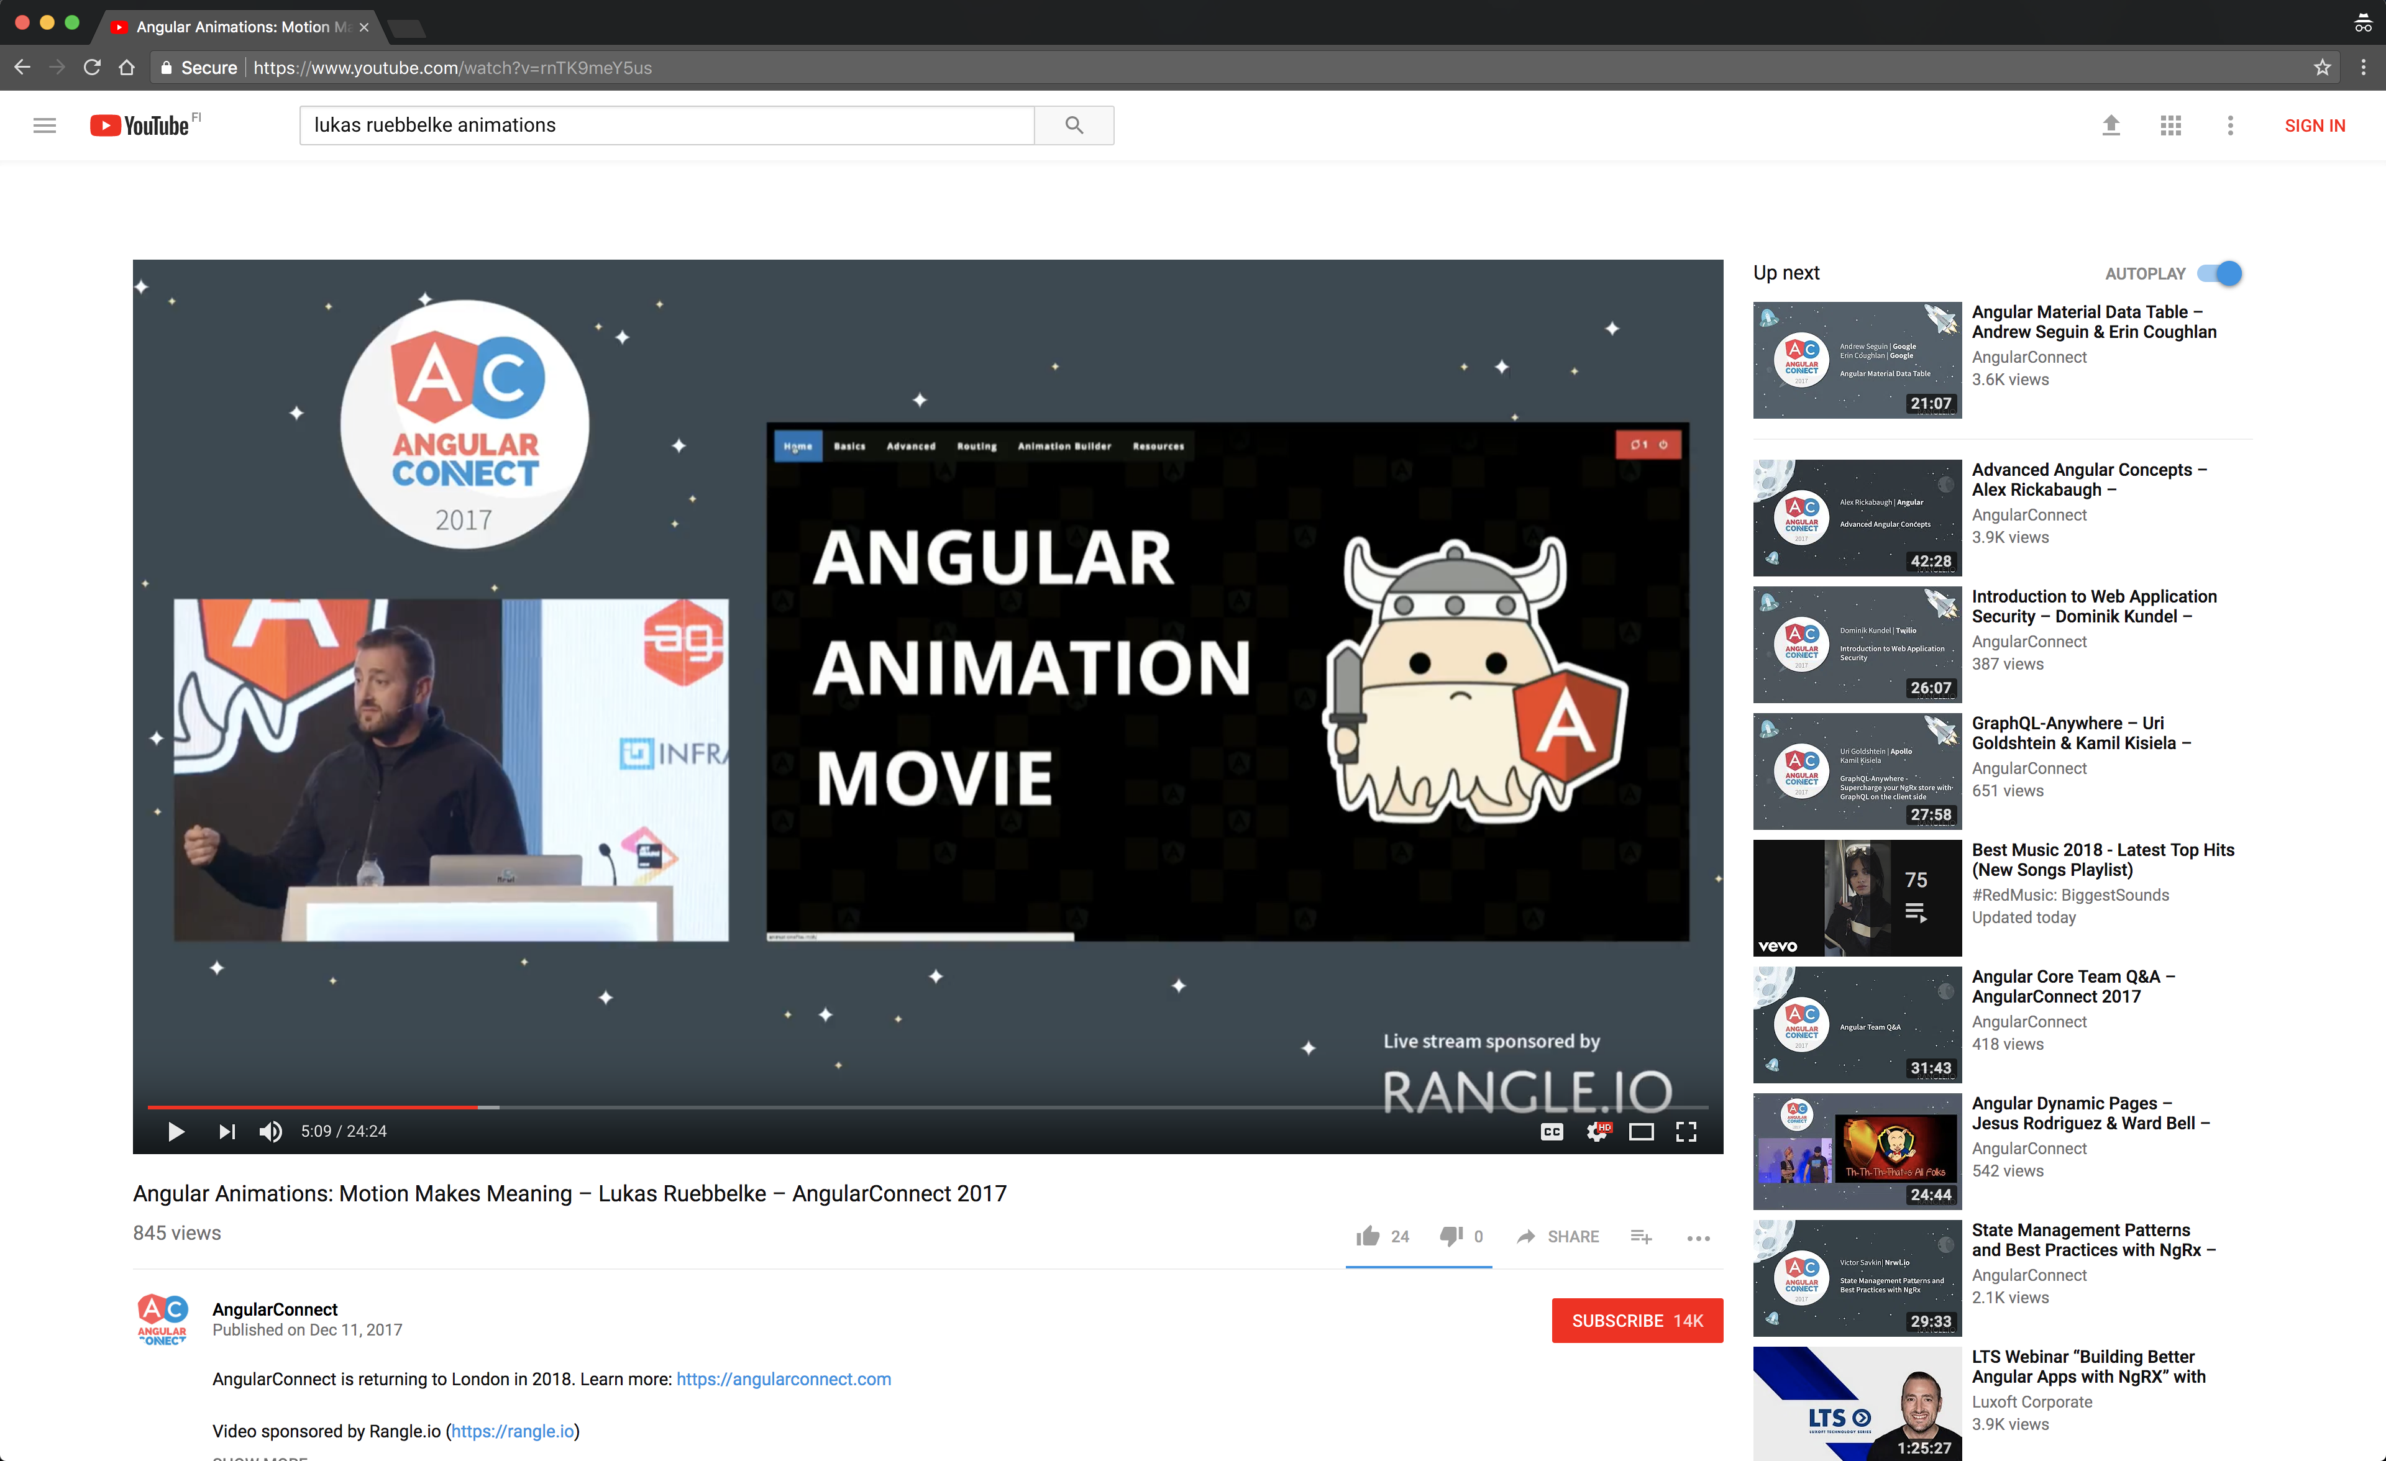This screenshot has height=1461, width=2386.
Task: Open the YouTube apps grid icon
Action: 2171,125
